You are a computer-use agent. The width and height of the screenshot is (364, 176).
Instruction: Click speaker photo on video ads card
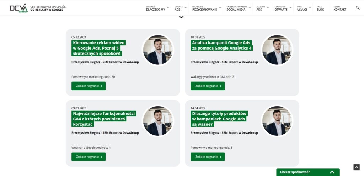(x=158, y=50)
